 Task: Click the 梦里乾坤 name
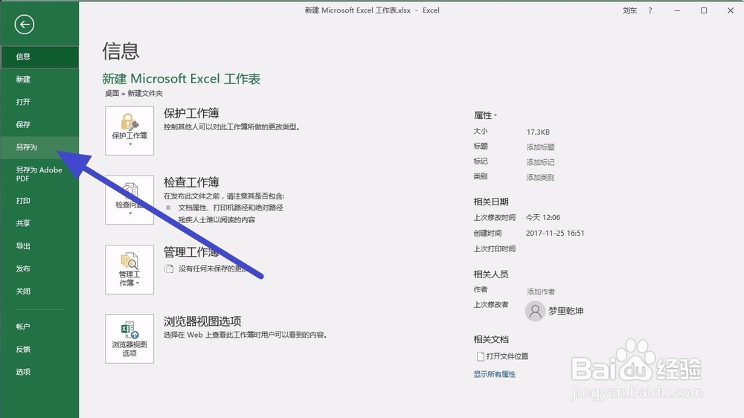(566, 311)
